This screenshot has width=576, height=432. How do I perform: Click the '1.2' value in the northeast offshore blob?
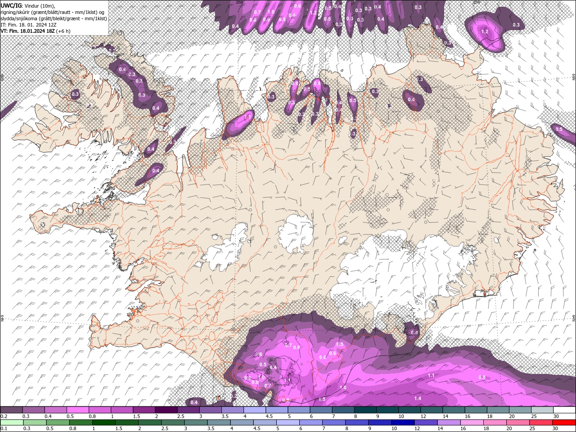[485, 31]
